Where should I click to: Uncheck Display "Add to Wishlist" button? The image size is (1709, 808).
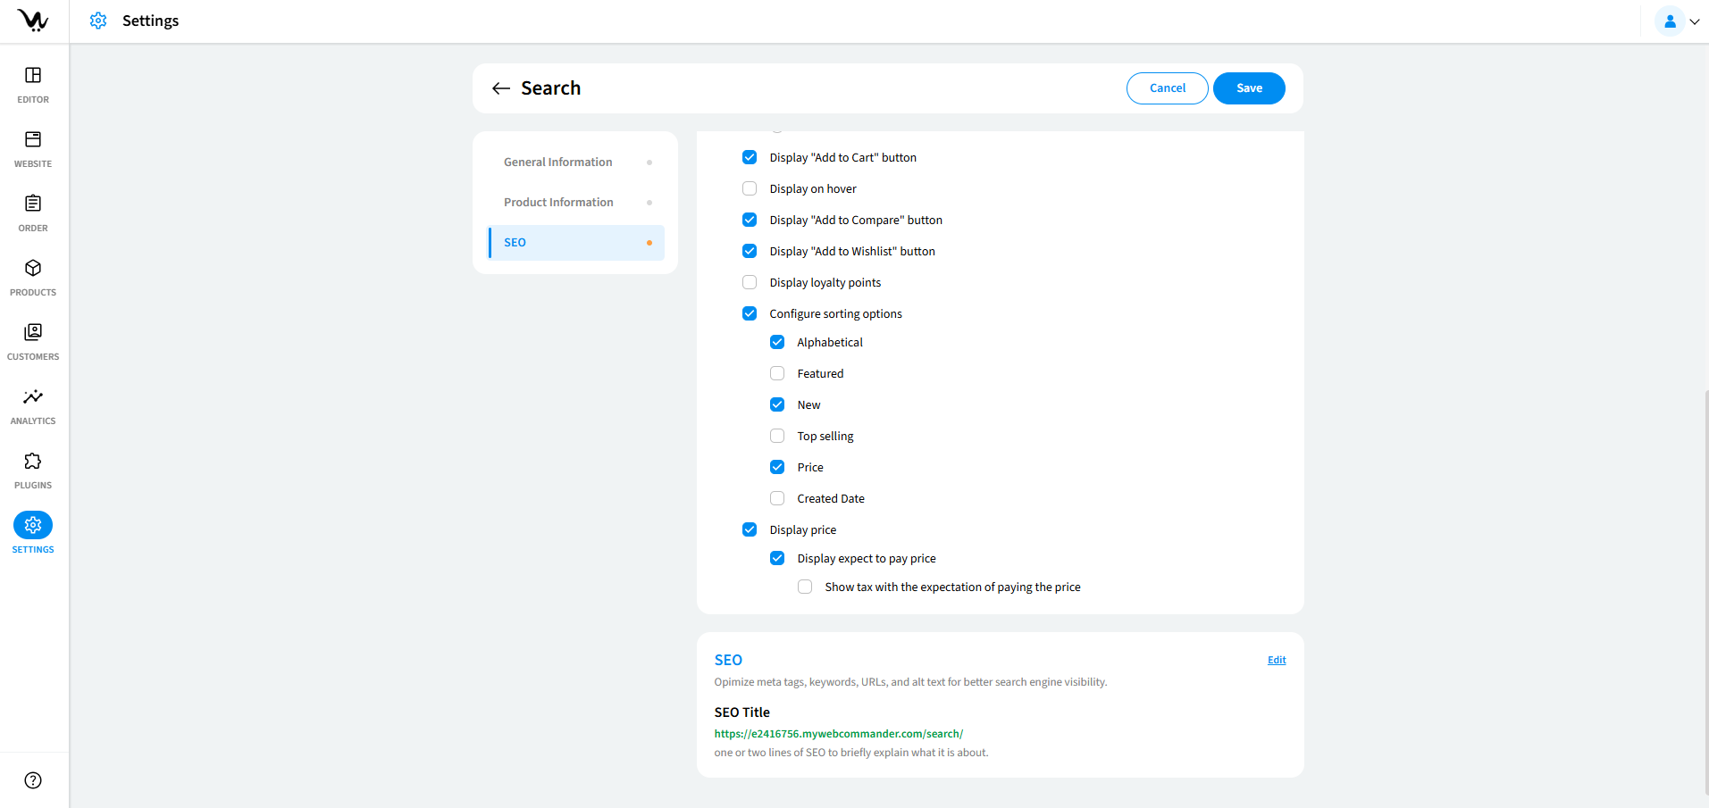click(x=750, y=252)
